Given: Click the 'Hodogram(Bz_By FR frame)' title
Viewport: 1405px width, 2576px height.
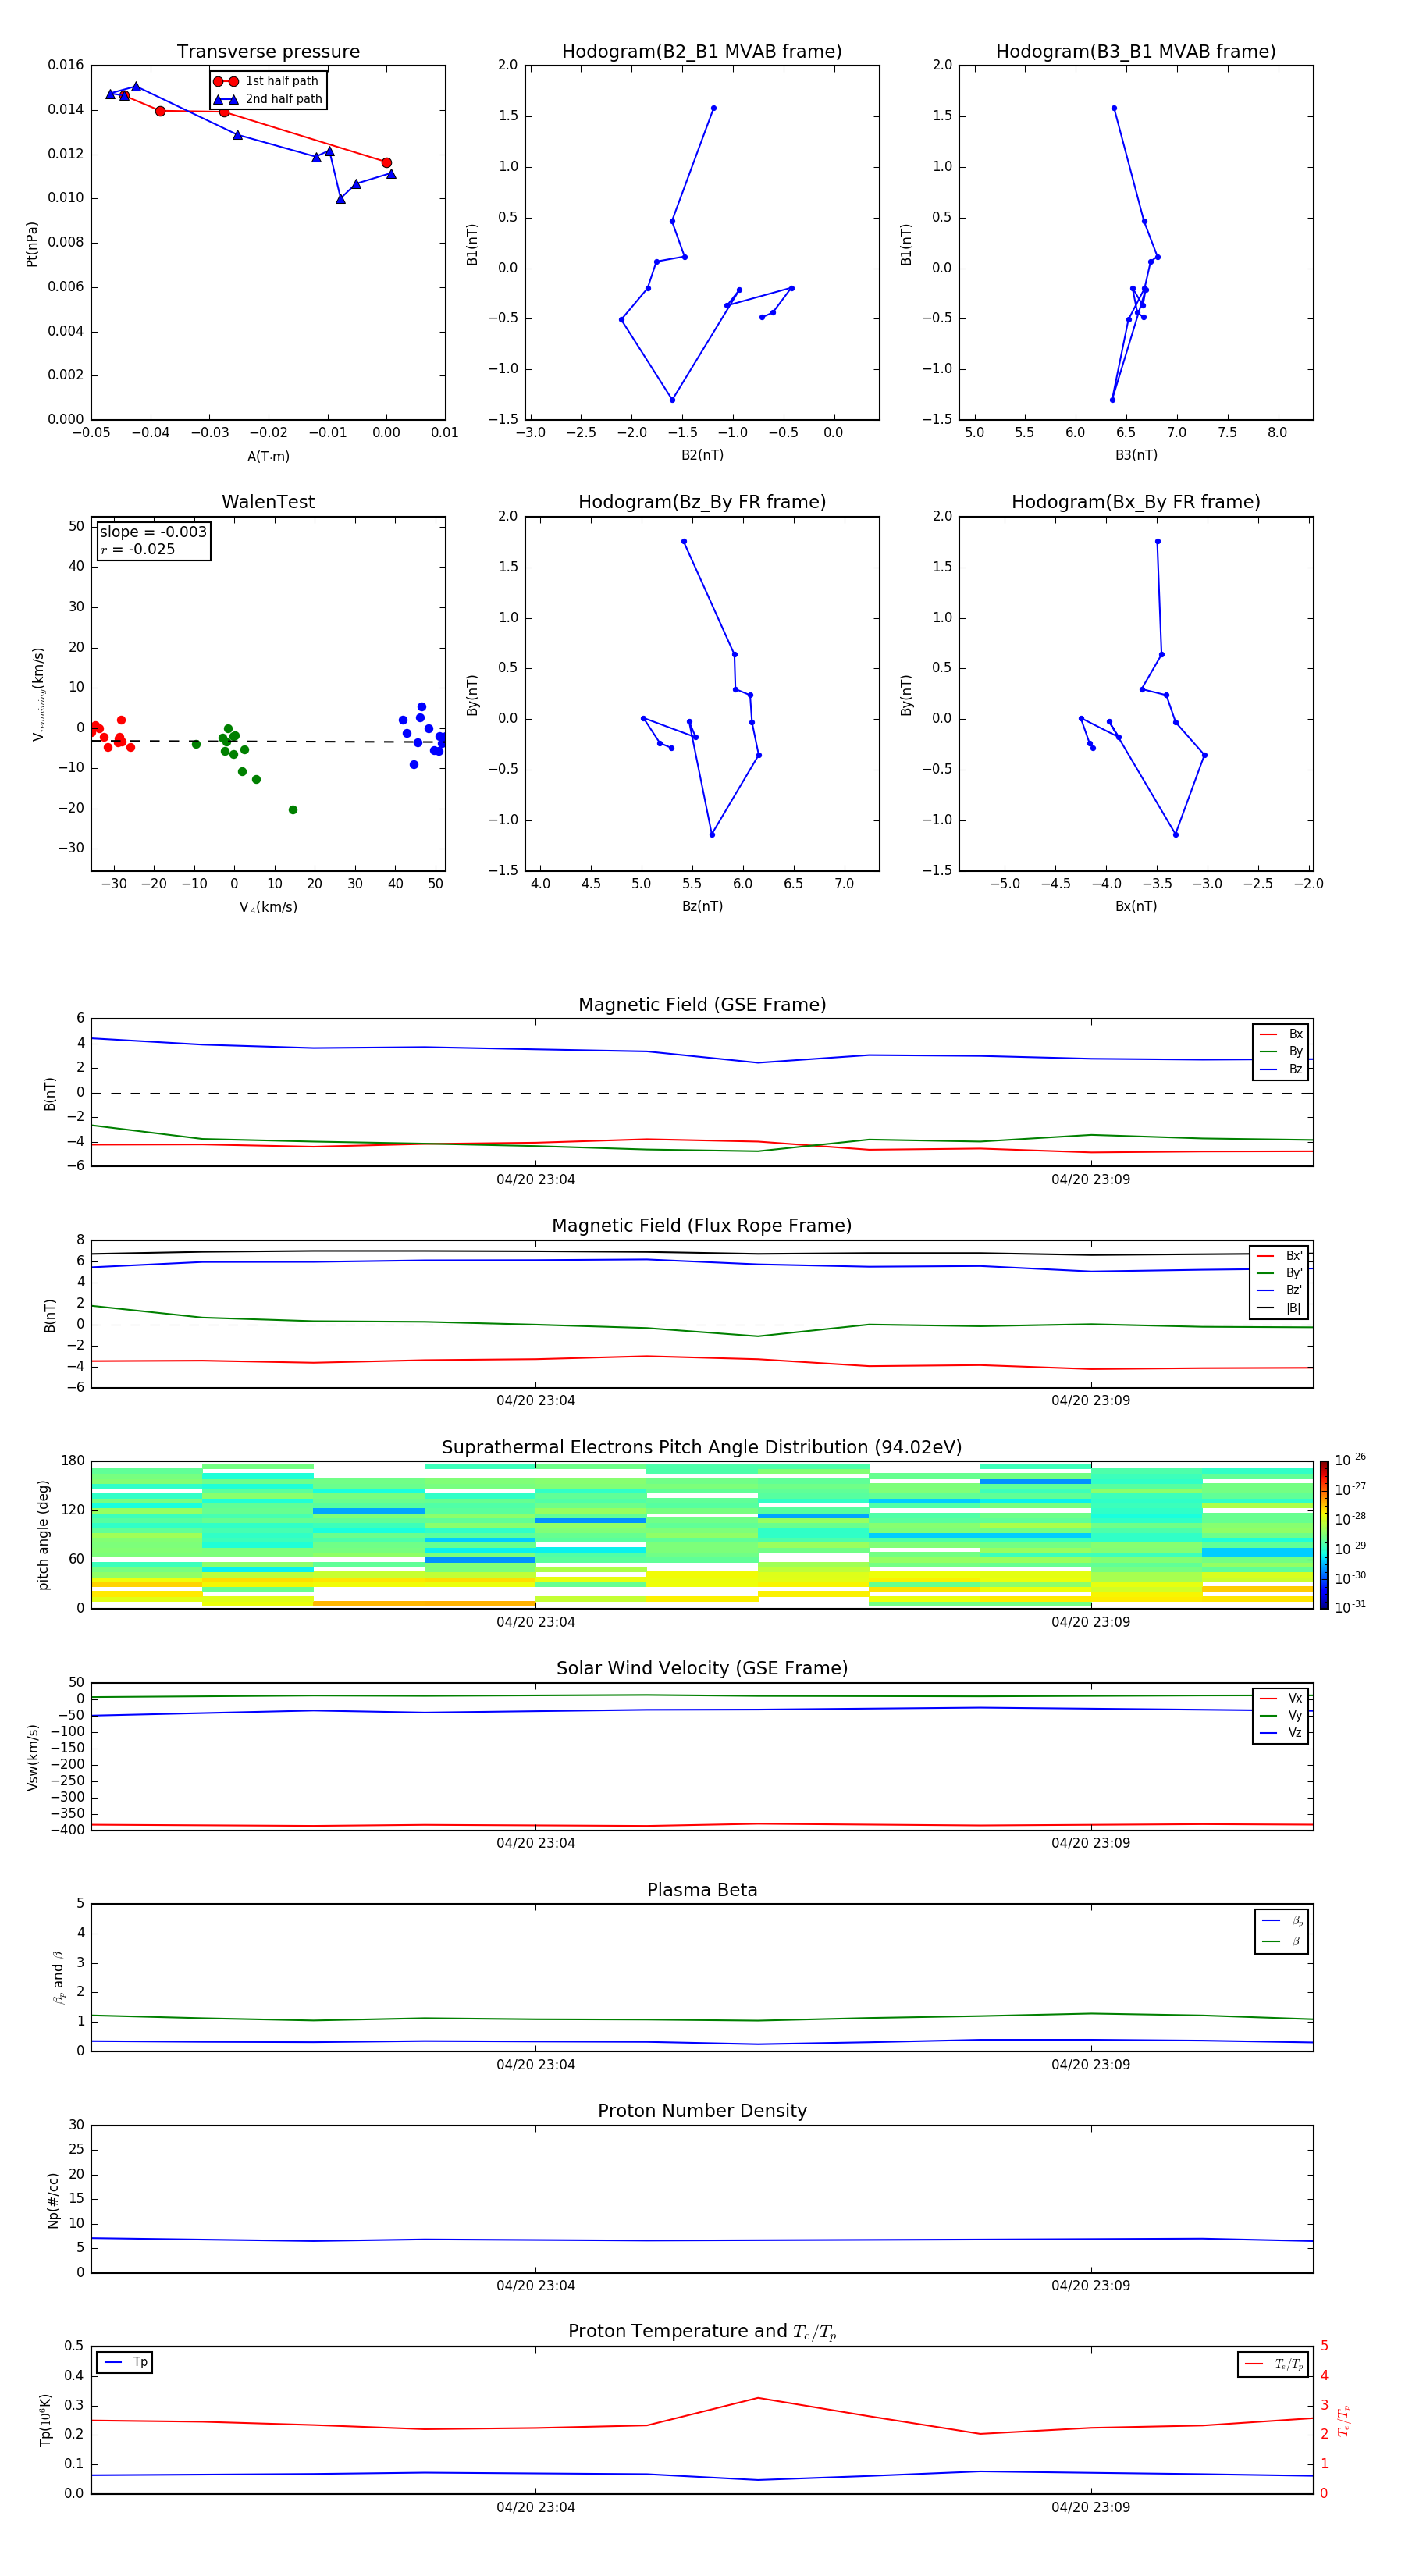Looking at the screenshot, I should tap(702, 502).
